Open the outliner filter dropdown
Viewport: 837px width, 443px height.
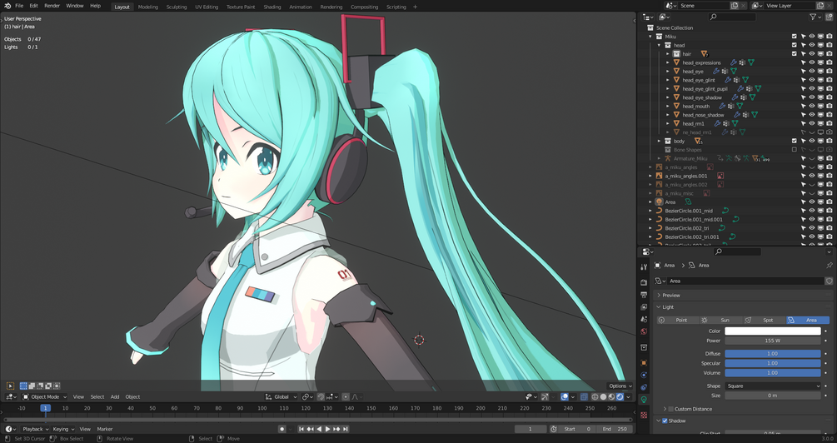(x=815, y=17)
